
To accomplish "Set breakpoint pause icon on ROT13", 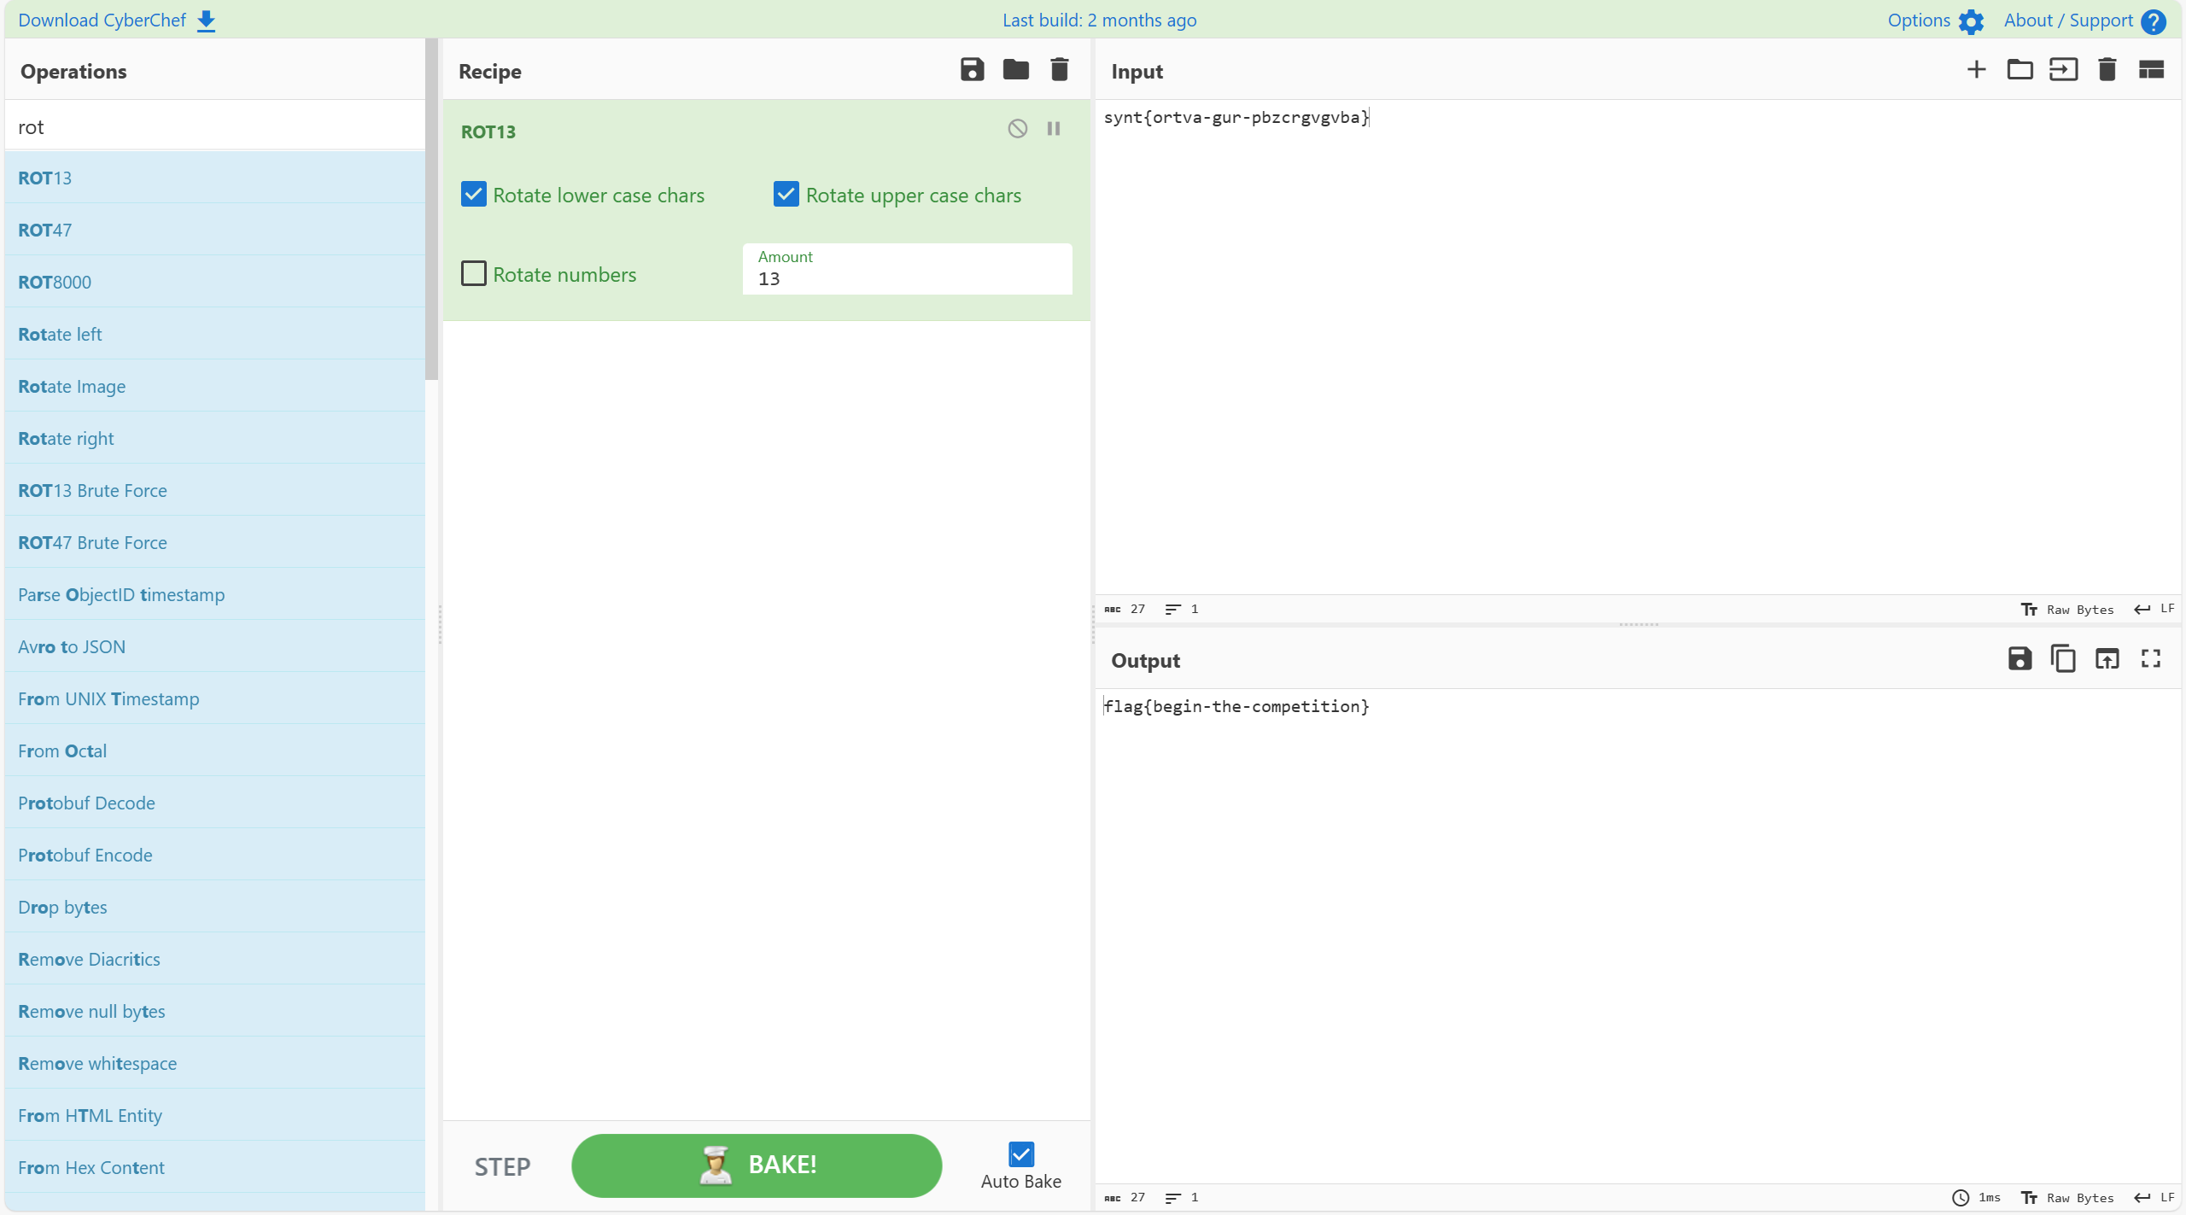I will point(1054,129).
